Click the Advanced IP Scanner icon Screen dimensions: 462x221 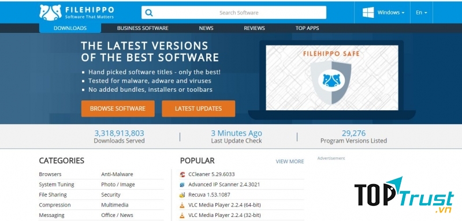[182, 185]
